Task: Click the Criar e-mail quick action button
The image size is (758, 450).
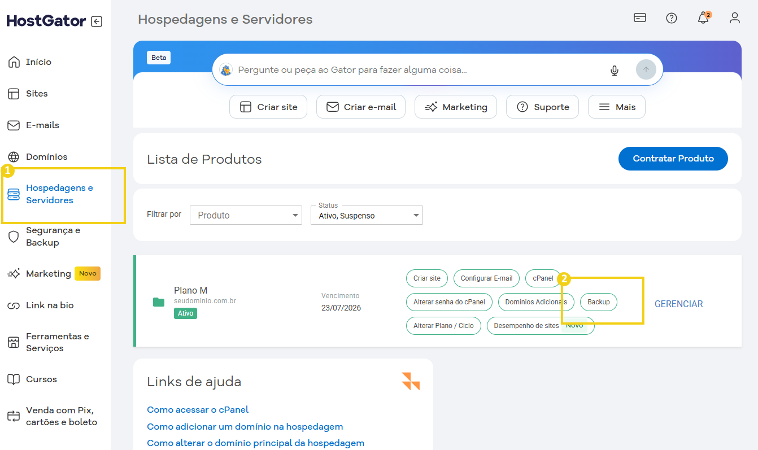Action: [x=361, y=107]
